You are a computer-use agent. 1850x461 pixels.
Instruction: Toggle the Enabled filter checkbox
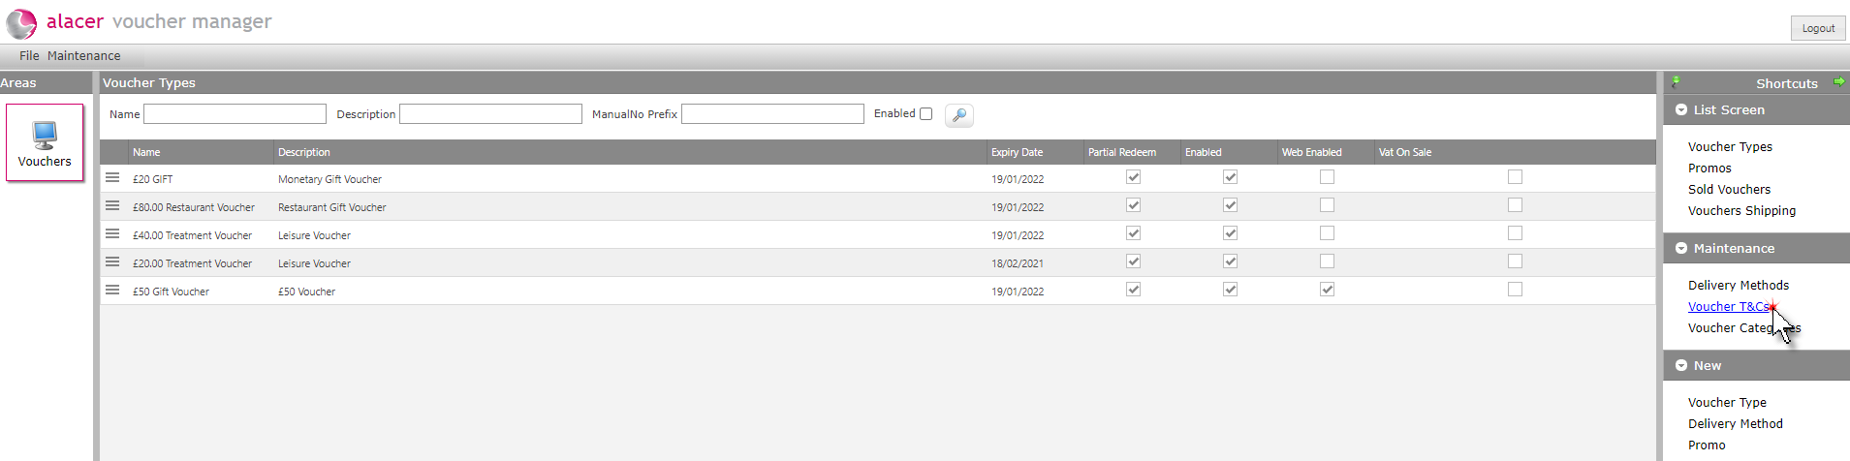926,114
